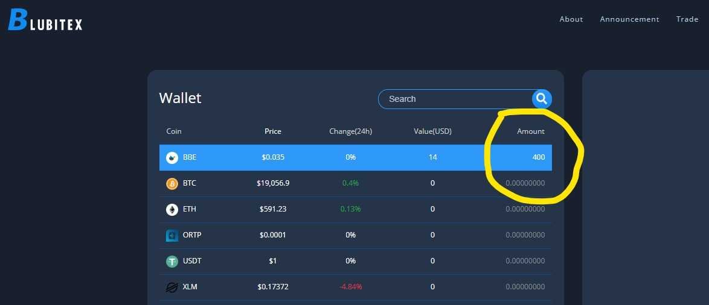Select the BBE coin name

(190, 157)
